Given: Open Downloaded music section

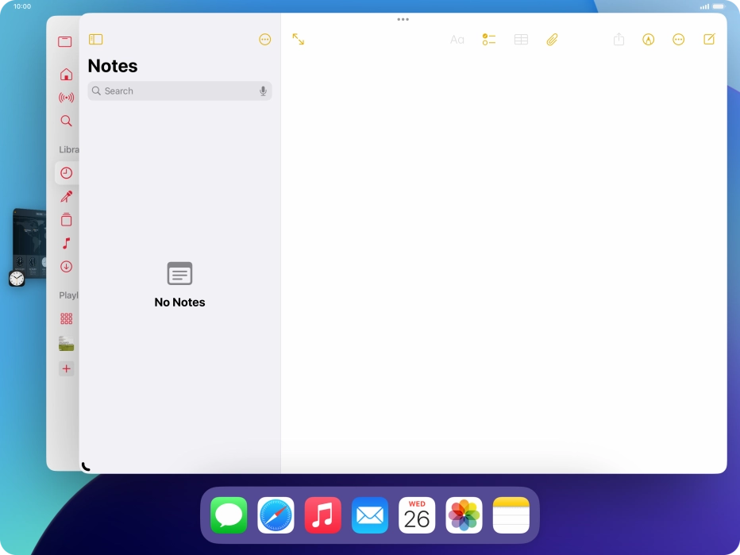Looking at the screenshot, I should (67, 268).
